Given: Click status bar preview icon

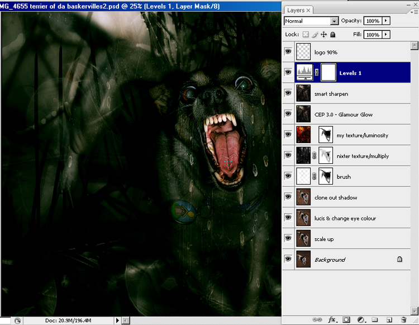Looking at the screenshot, I should coord(17,321).
